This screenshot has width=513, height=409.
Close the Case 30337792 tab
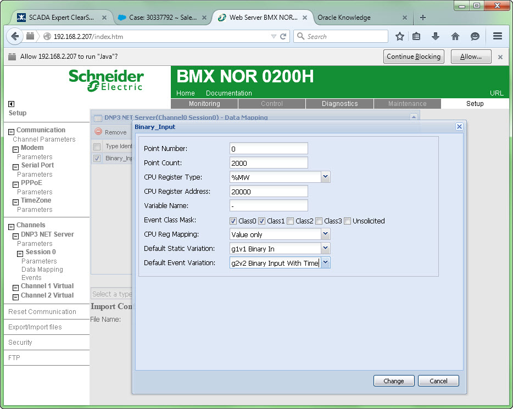click(x=204, y=18)
